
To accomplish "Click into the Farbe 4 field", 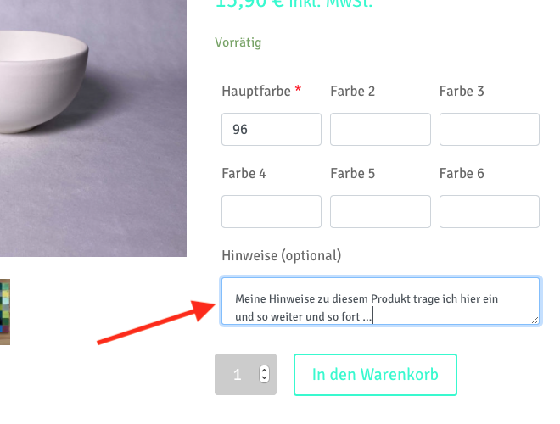I will [x=272, y=211].
